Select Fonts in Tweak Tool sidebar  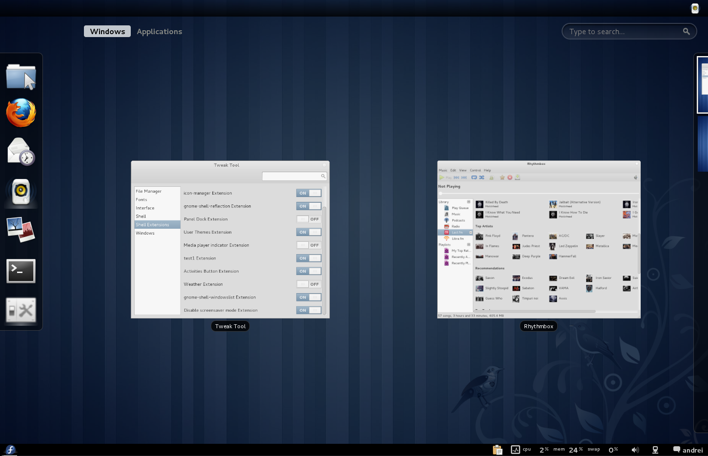158,199
